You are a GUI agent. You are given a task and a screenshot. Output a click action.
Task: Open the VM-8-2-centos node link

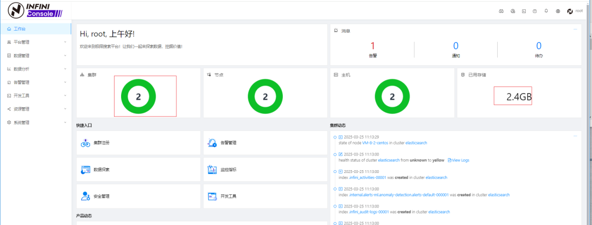pyautogui.click(x=375, y=143)
